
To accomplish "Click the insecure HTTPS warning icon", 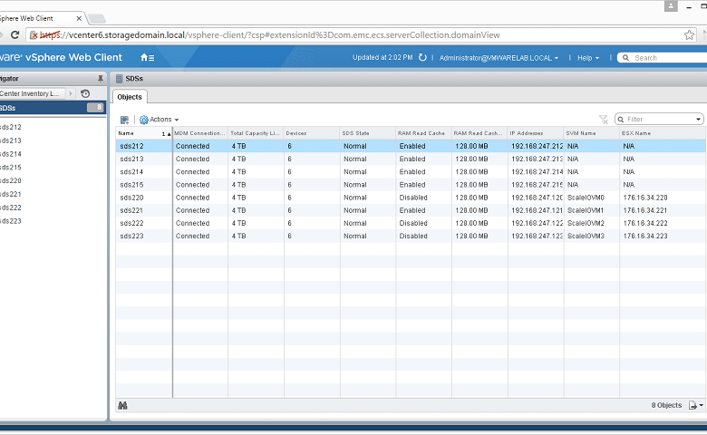I will point(34,35).
